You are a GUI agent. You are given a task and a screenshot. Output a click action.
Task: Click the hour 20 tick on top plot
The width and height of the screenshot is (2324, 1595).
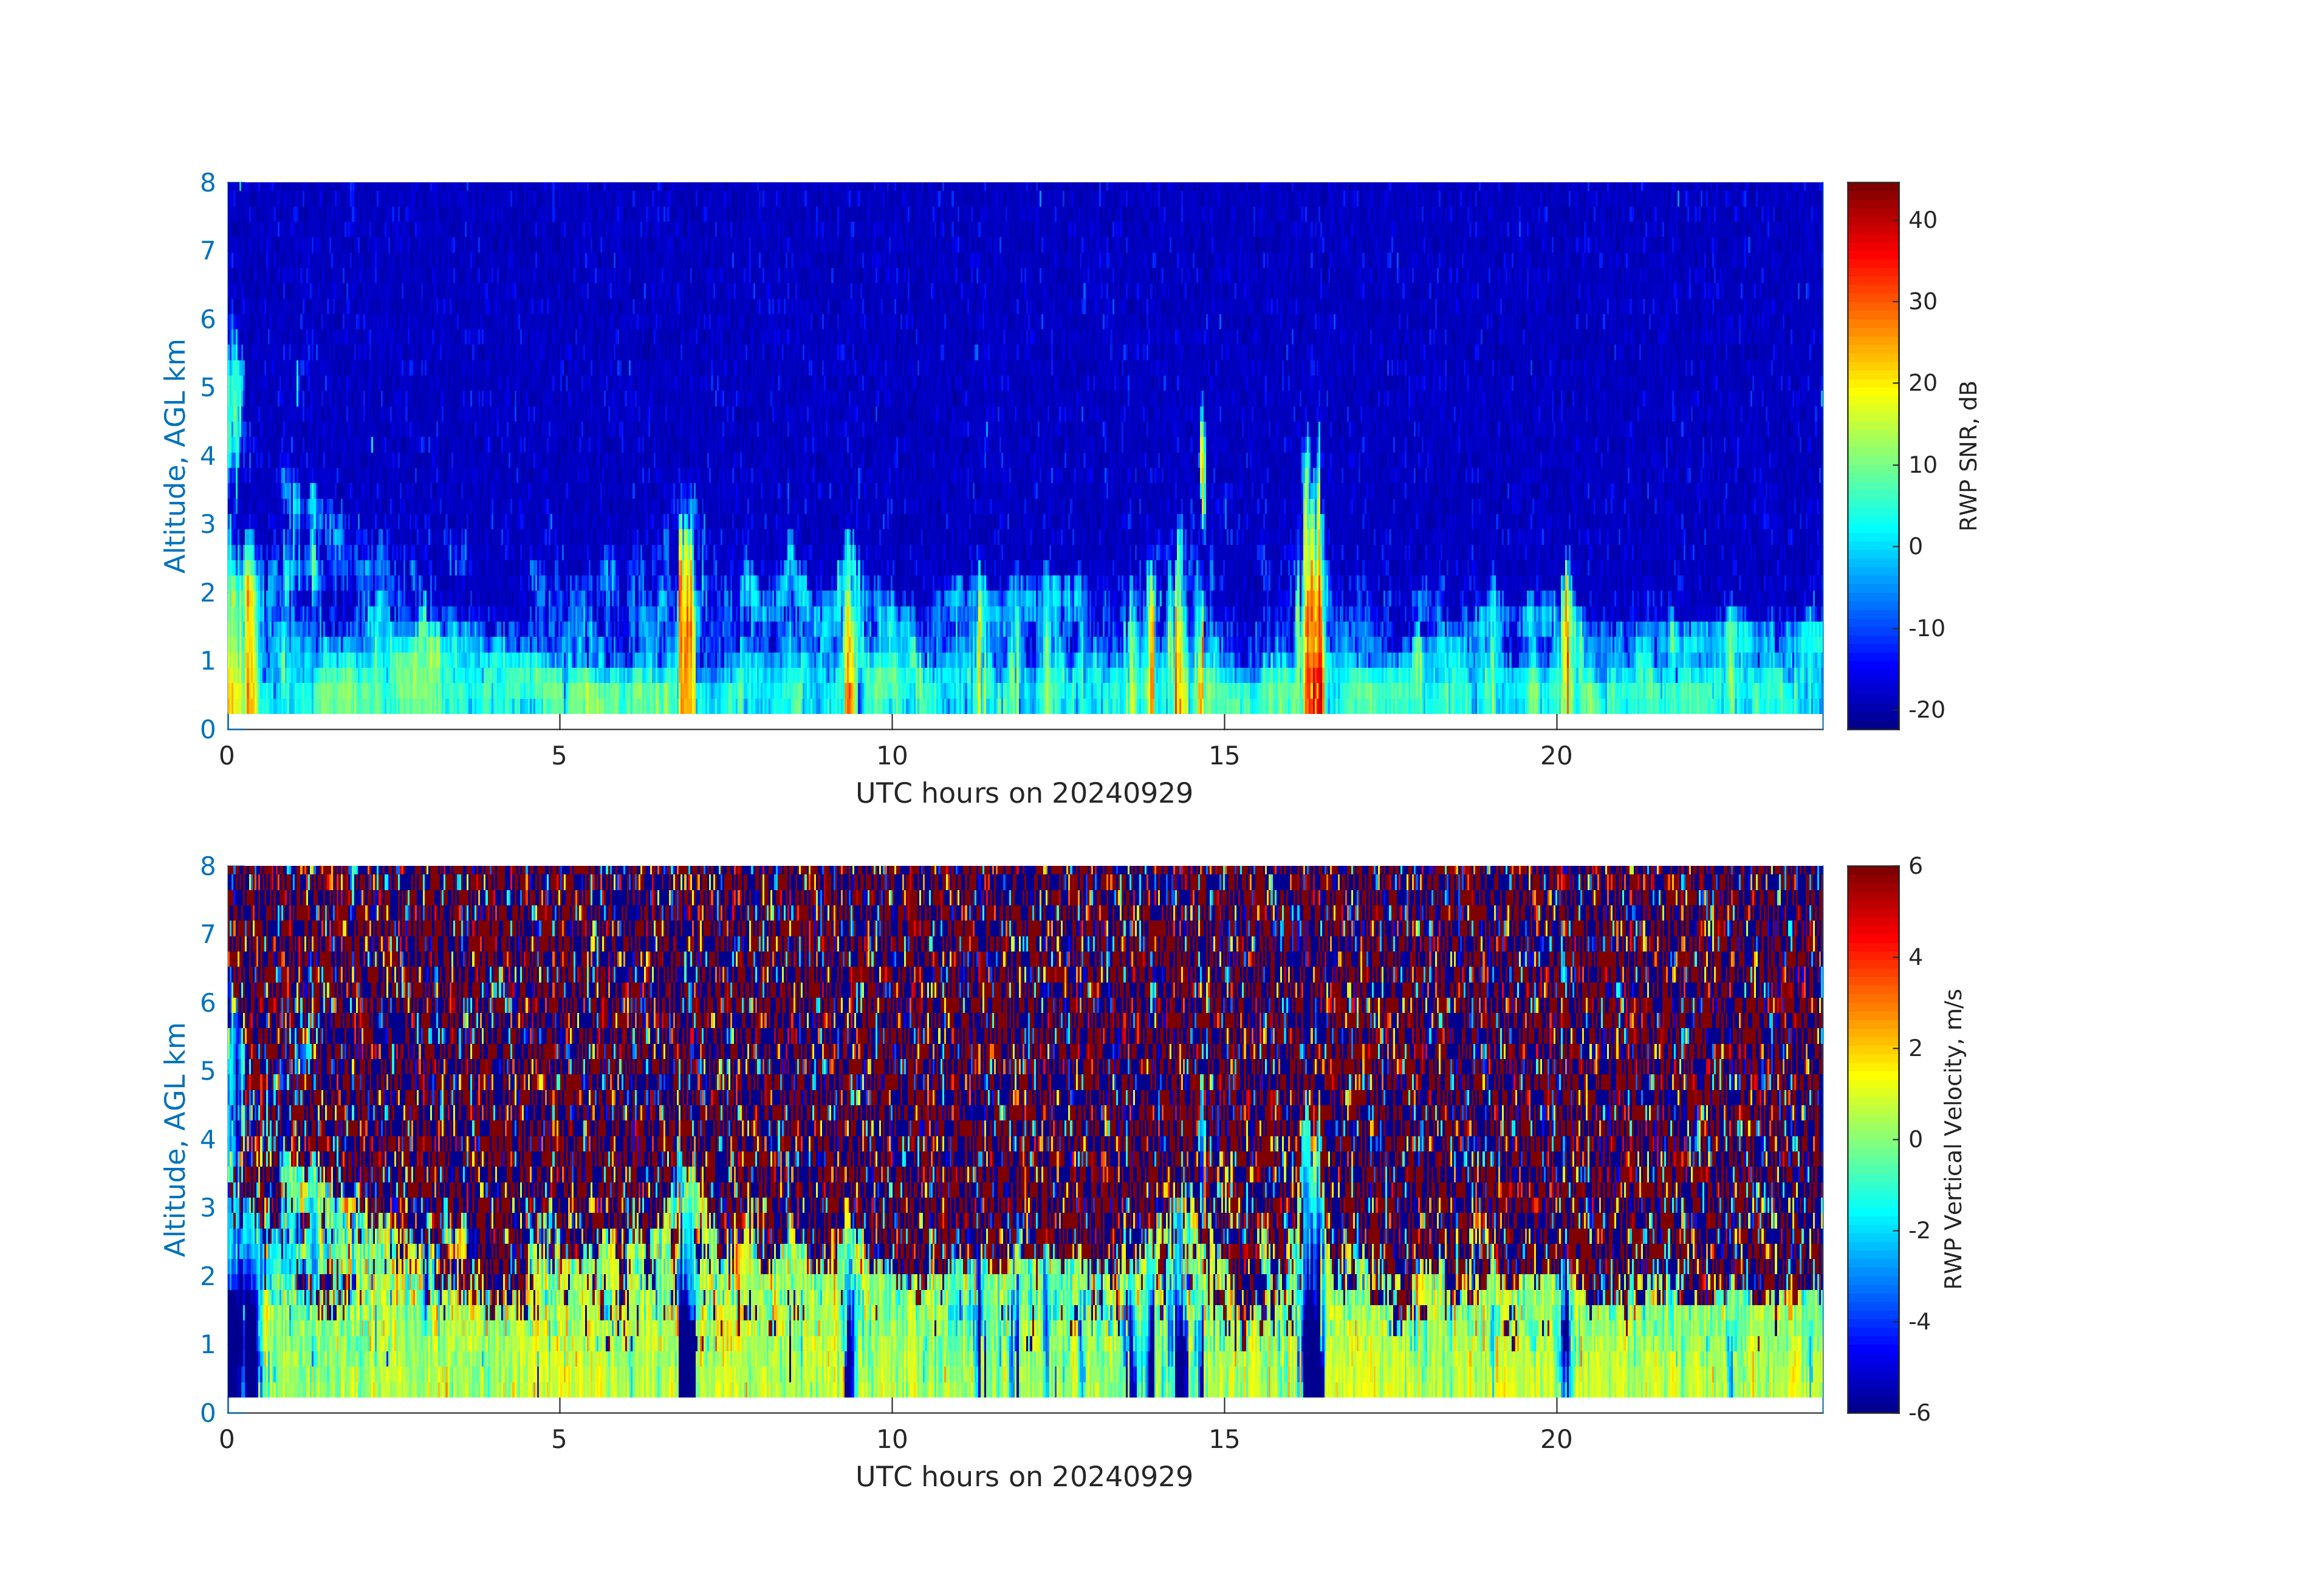coord(1556,756)
